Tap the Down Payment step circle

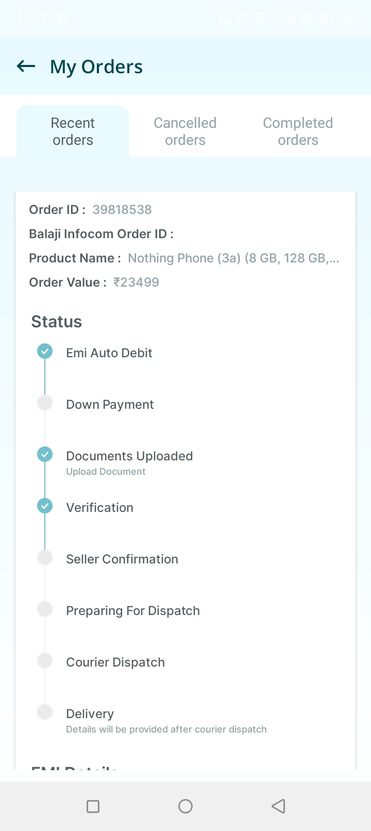coord(45,403)
